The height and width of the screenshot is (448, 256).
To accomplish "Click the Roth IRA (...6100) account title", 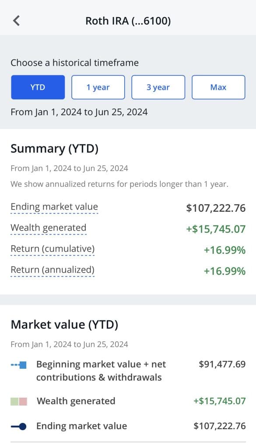I will tap(128, 20).
